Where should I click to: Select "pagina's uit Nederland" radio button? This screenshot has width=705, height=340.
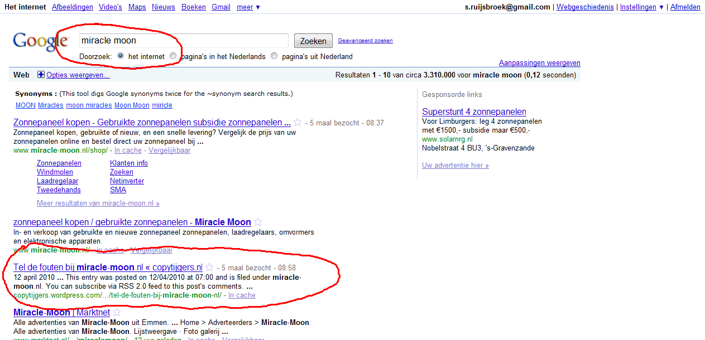point(274,56)
